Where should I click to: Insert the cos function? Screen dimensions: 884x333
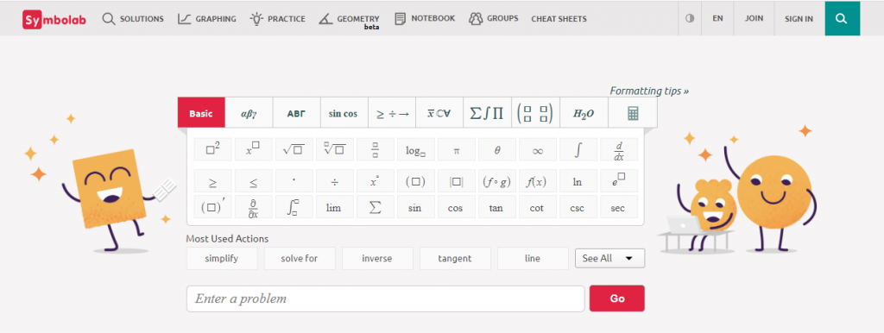[x=456, y=207]
